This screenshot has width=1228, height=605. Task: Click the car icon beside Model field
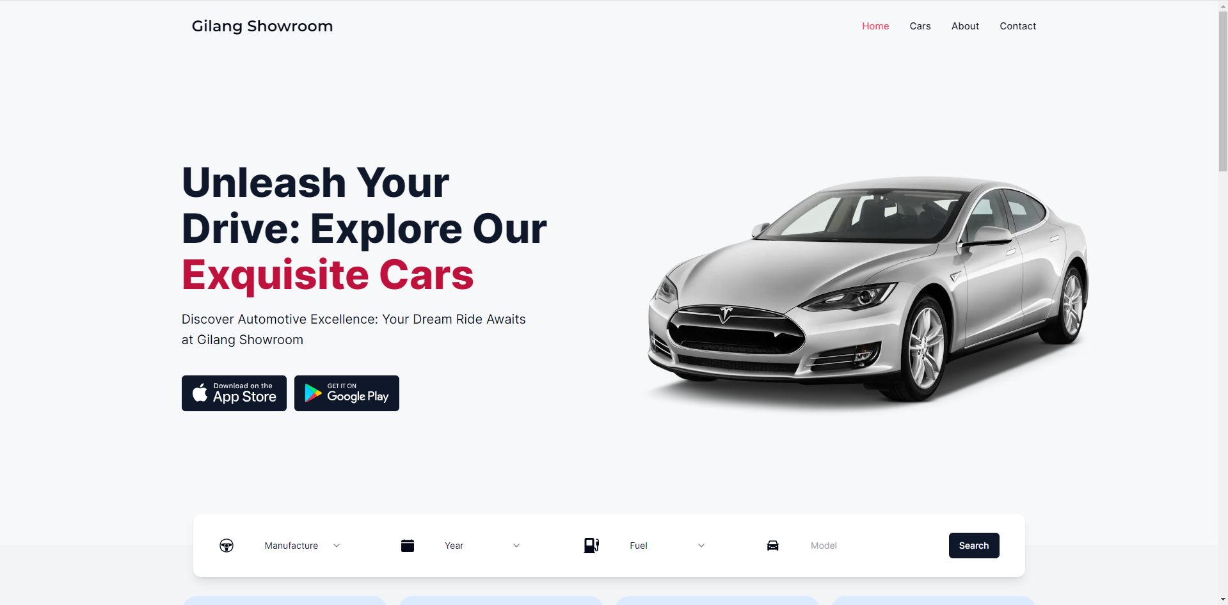(773, 546)
